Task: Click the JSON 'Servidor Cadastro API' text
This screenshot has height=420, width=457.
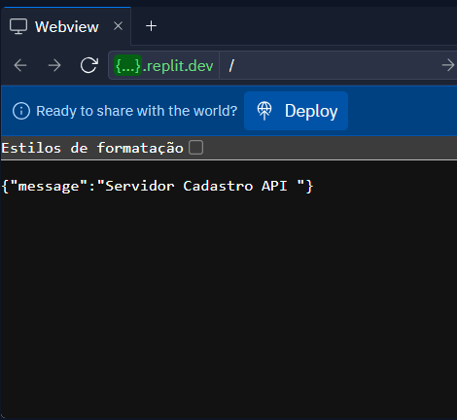Action: (x=196, y=186)
